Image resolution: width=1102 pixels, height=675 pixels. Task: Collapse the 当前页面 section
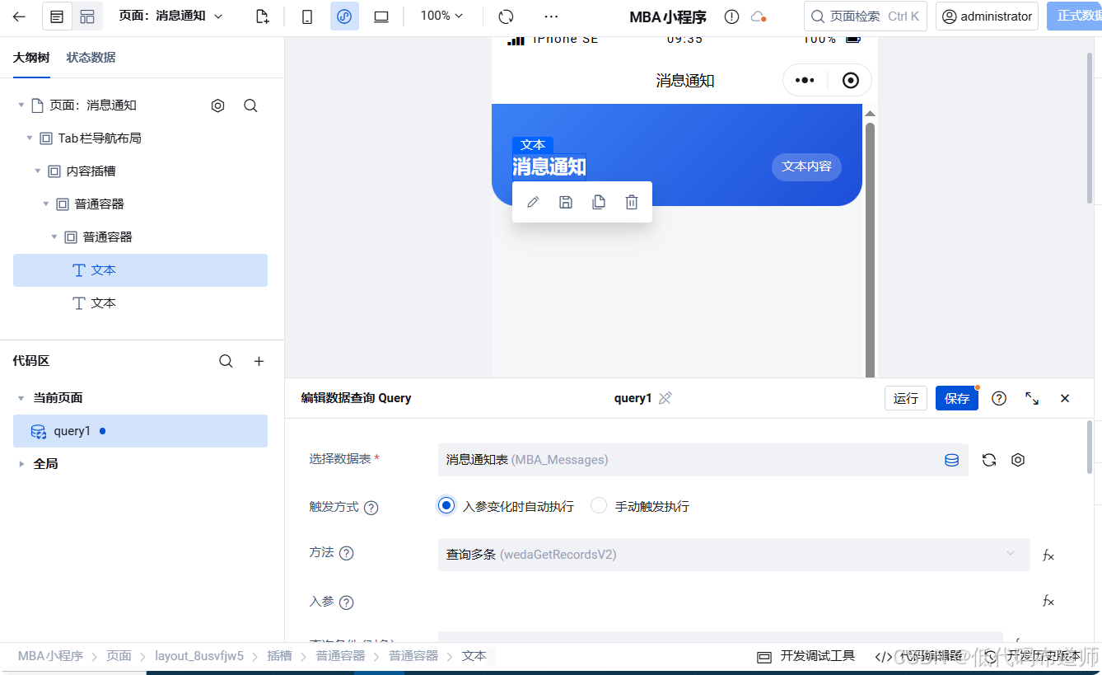21,398
